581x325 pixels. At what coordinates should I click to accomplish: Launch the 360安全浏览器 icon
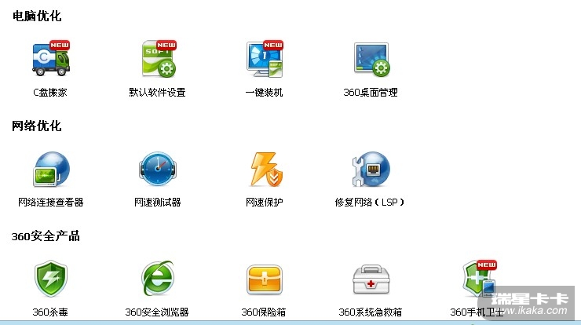coord(158,278)
